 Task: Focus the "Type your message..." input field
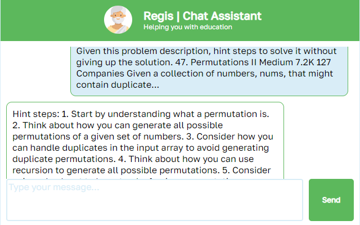coord(155,200)
